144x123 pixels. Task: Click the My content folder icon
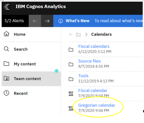pos(7,64)
